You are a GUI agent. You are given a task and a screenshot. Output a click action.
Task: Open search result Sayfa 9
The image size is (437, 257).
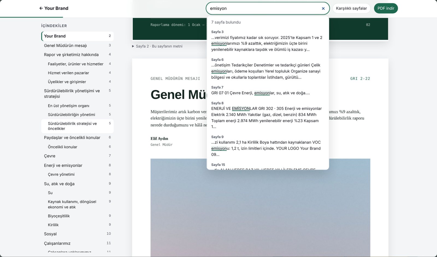click(268, 146)
